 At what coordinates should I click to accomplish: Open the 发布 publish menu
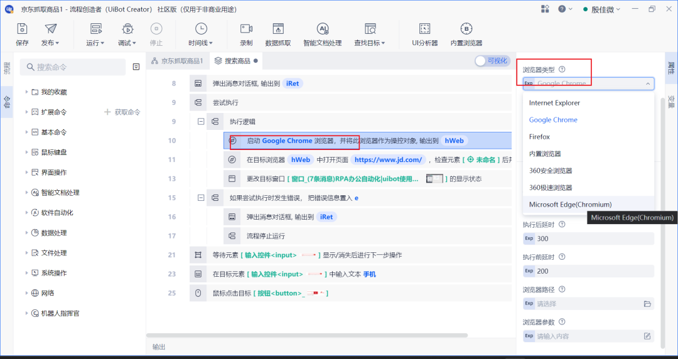pos(51,35)
